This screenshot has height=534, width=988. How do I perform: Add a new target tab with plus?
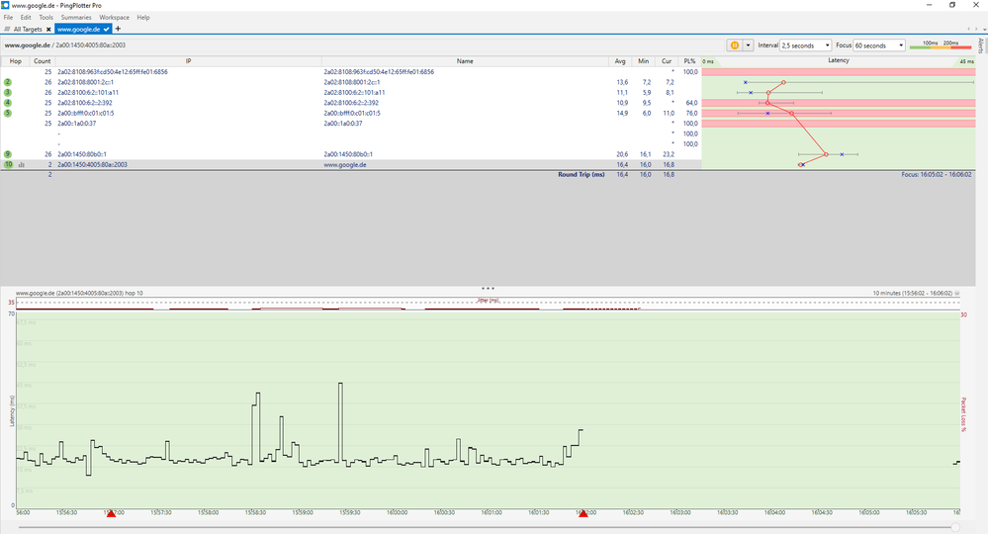[x=119, y=30]
